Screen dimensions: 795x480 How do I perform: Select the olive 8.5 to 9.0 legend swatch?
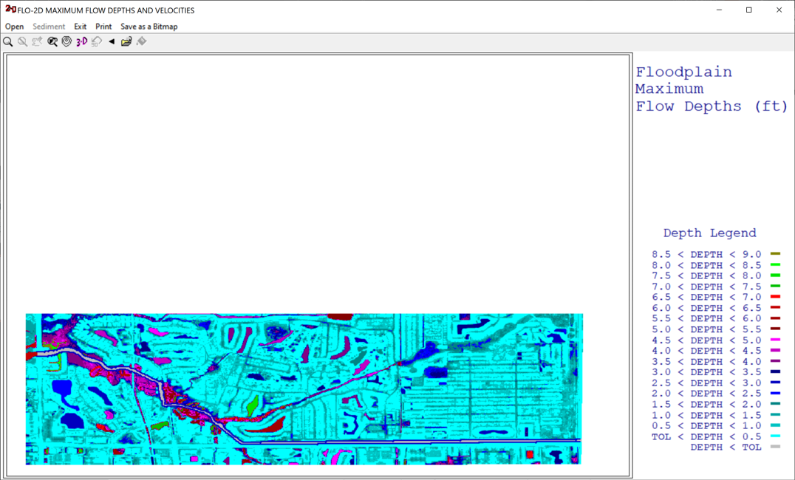coord(775,254)
